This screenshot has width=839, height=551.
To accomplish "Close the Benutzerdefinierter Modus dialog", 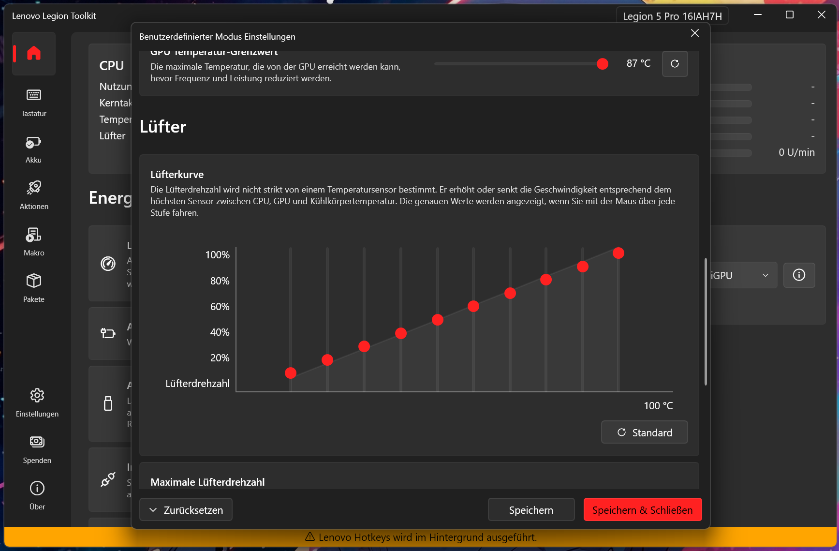I will (695, 33).
